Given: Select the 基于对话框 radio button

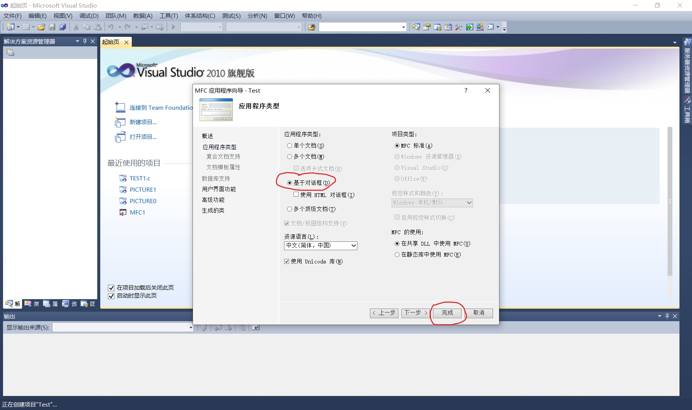Looking at the screenshot, I should tap(289, 183).
